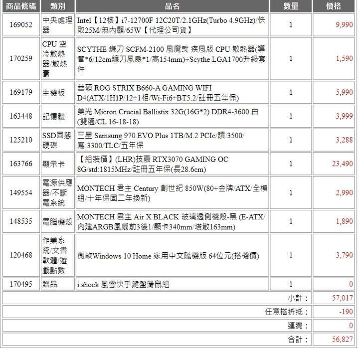Viewport: 359px width, 348px height.
Task: Click the MONTECH Century 850W product name
Action: (172, 193)
